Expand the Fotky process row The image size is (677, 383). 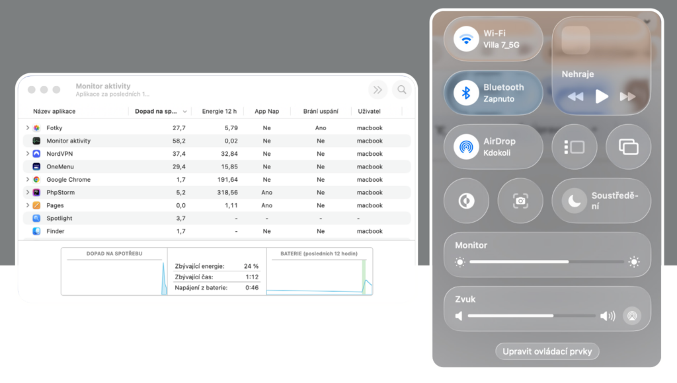pos(27,128)
